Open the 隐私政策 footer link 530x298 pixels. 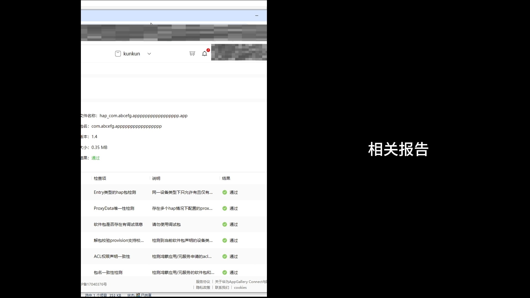203,288
